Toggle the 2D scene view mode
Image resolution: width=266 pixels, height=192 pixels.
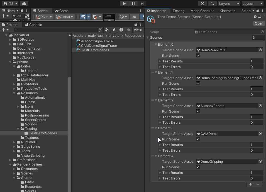pos(134,17)
